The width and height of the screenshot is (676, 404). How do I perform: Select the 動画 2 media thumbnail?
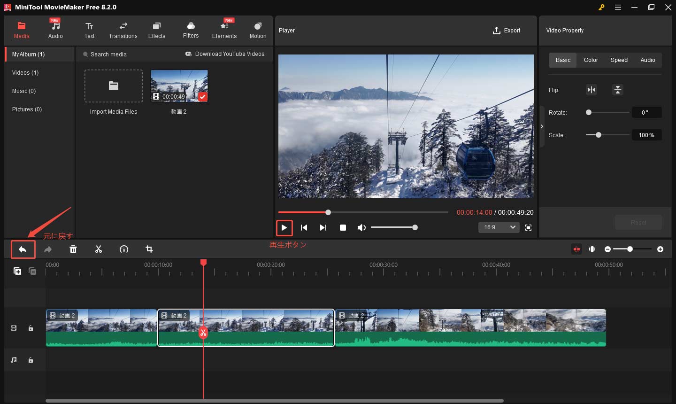pos(179,86)
